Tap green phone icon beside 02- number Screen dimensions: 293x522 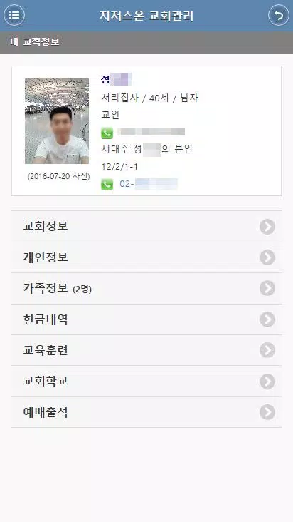[x=107, y=185]
